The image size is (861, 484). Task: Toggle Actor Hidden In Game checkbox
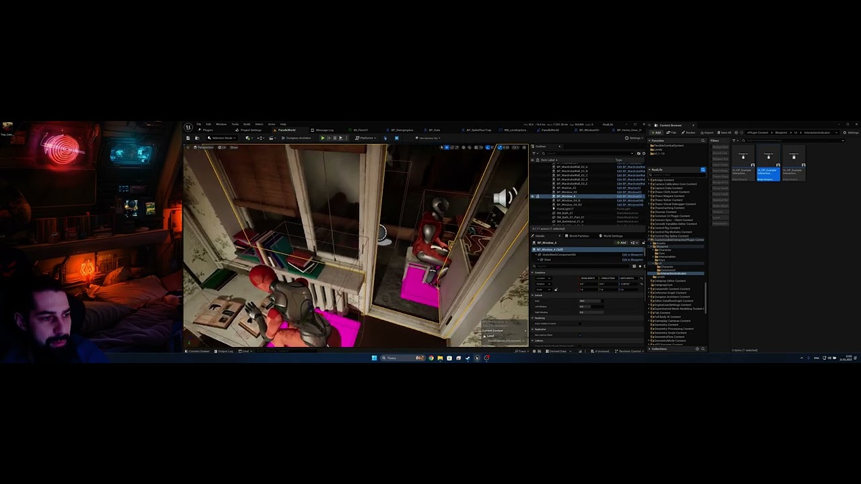coord(580,323)
